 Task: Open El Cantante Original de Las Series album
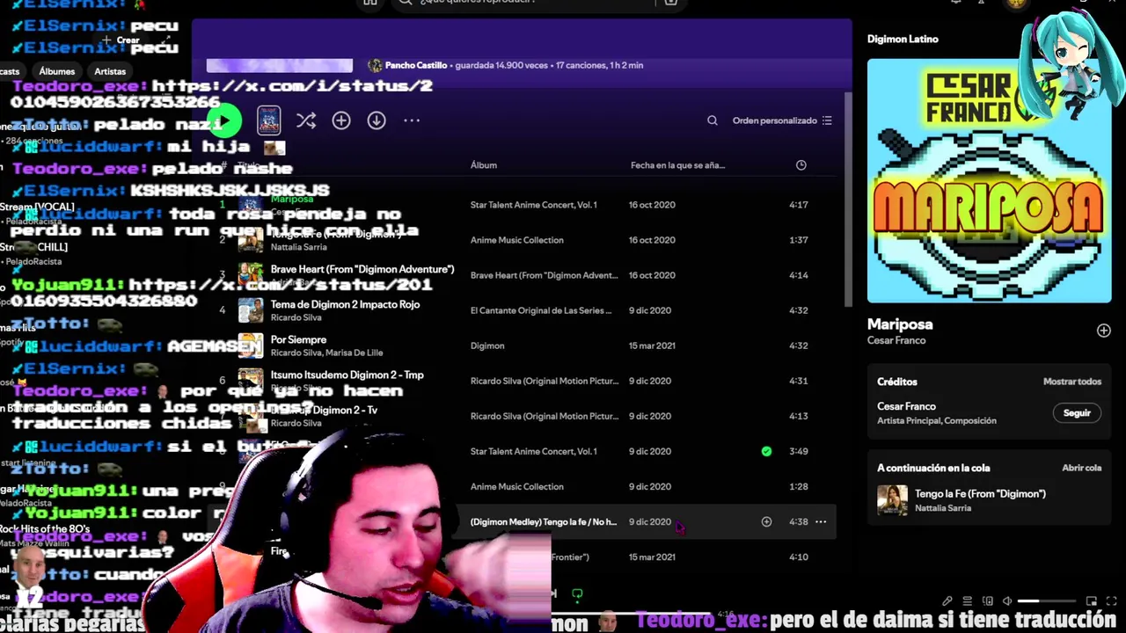tap(540, 310)
